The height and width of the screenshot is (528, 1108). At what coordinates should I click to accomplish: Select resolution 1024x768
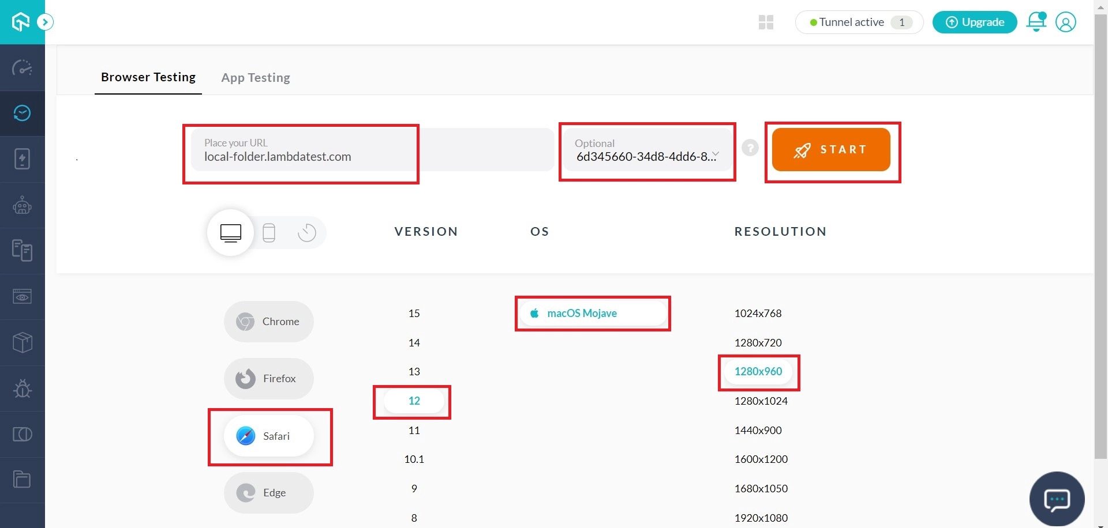758,314
